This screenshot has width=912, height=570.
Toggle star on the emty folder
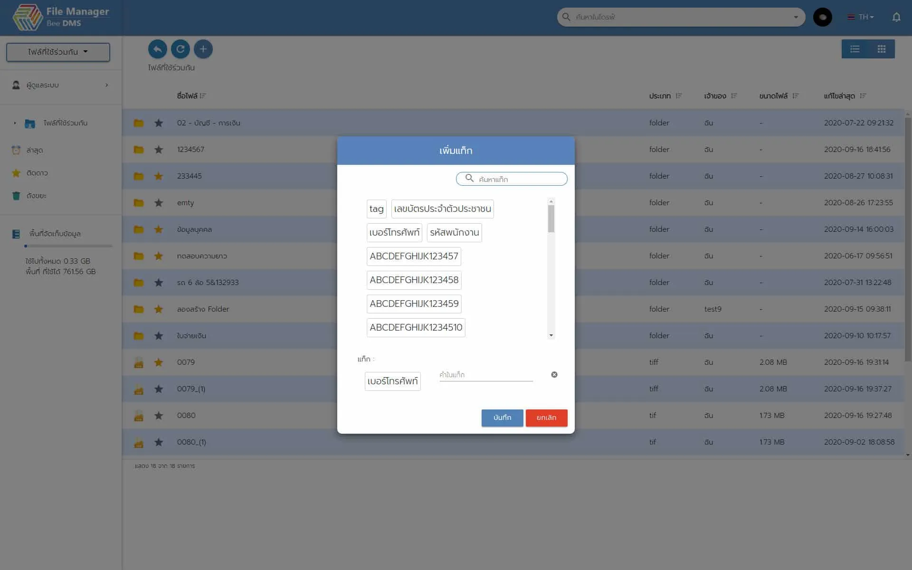159,203
